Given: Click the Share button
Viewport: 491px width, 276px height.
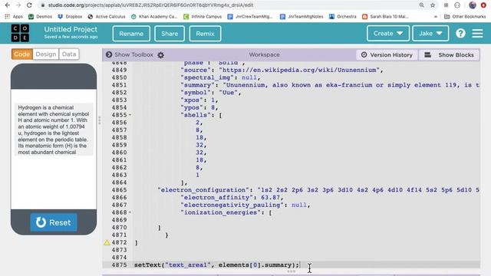Looking at the screenshot, I should (170, 34).
